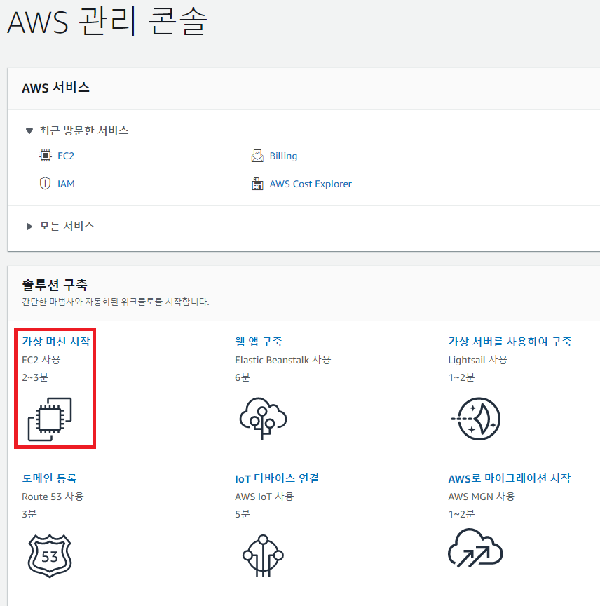The image size is (600, 606).
Task: Open the IoT 디바이스 연결 link
Action: (277, 478)
